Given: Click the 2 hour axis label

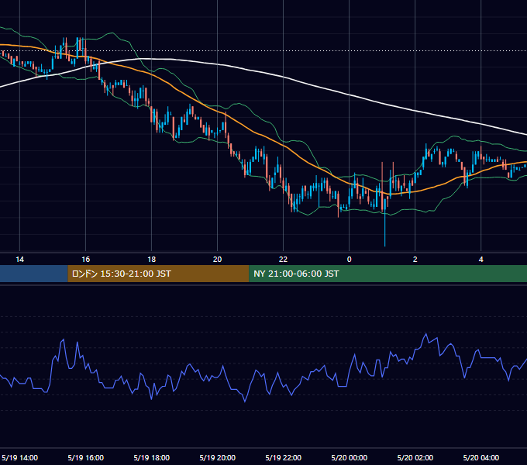Looking at the screenshot, I should [x=415, y=260].
